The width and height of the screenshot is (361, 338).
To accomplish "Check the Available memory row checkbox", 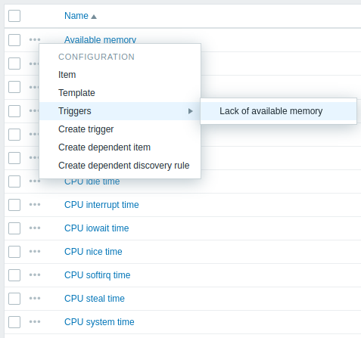I will tap(14, 40).
